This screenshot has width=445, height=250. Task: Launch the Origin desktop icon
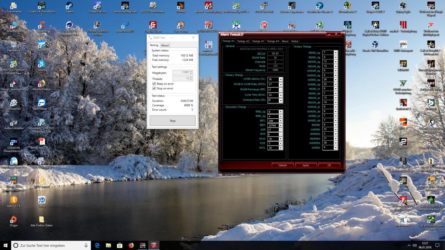(x=14, y=221)
